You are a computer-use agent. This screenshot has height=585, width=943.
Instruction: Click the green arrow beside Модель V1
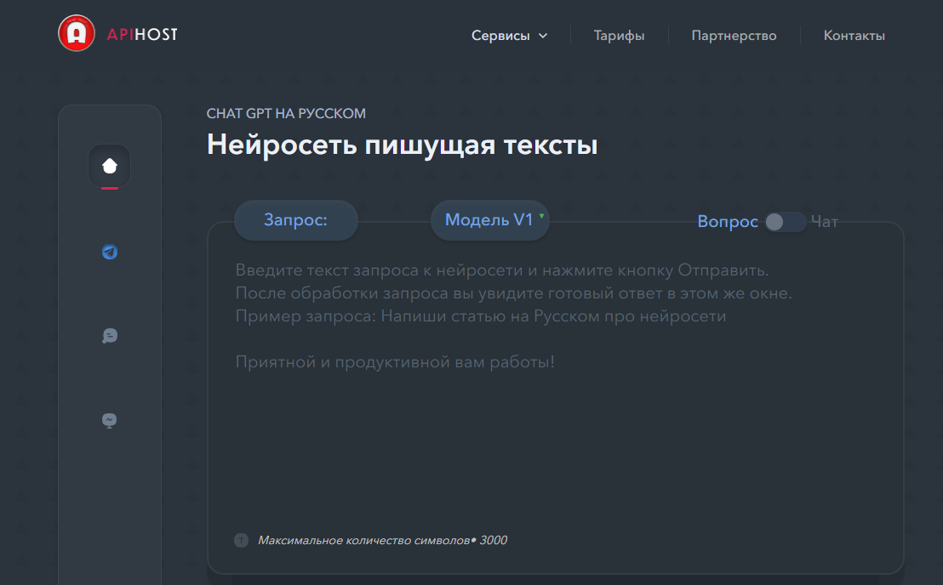coord(541,215)
